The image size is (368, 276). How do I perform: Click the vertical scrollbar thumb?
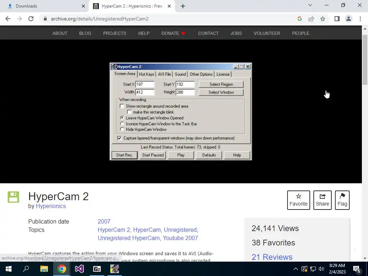(x=365, y=60)
